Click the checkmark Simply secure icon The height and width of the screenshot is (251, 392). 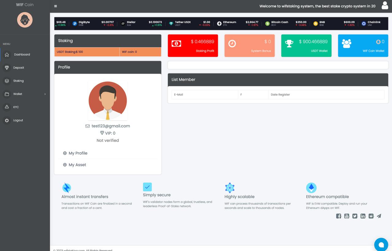point(147,187)
